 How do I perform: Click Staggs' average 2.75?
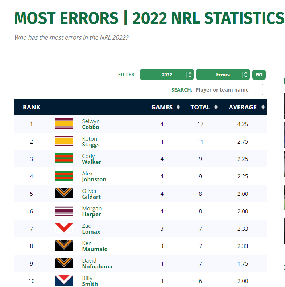pyautogui.click(x=243, y=141)
